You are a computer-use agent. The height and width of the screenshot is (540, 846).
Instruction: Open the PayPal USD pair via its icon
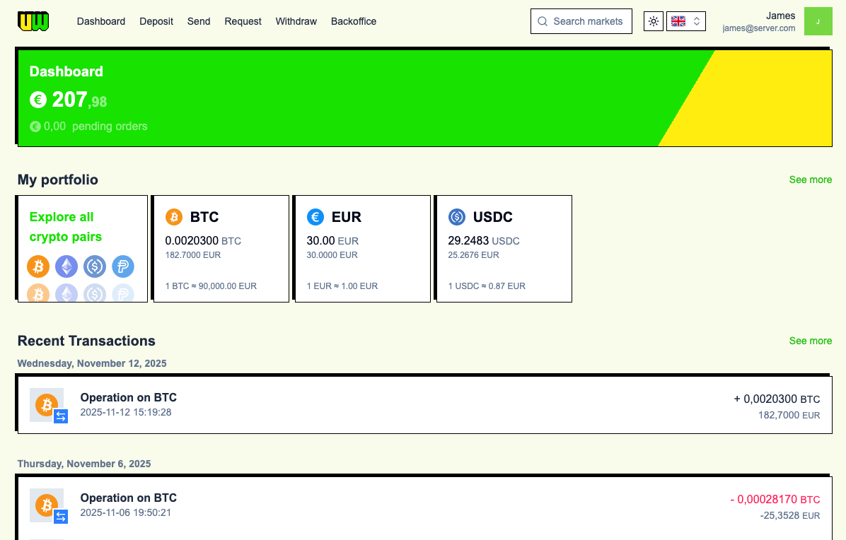[123, 266]
